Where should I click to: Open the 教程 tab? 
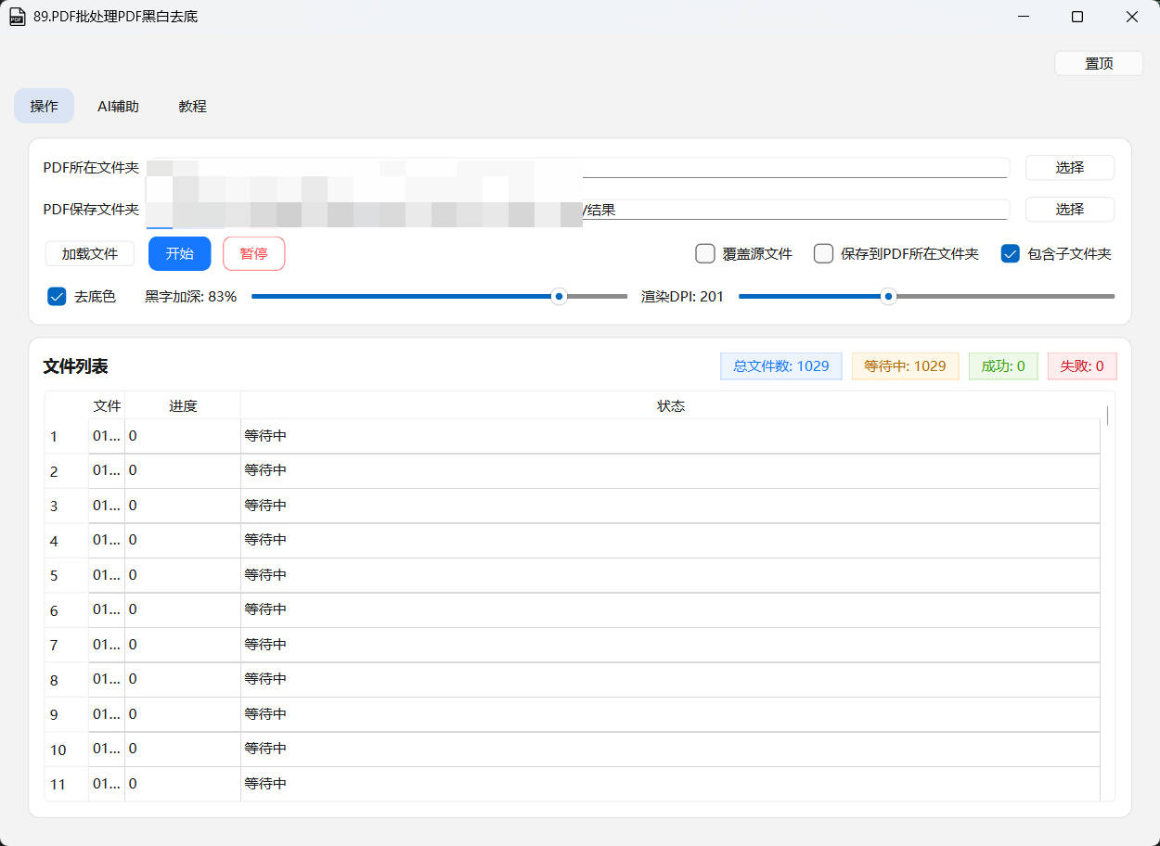pos(192,106)
